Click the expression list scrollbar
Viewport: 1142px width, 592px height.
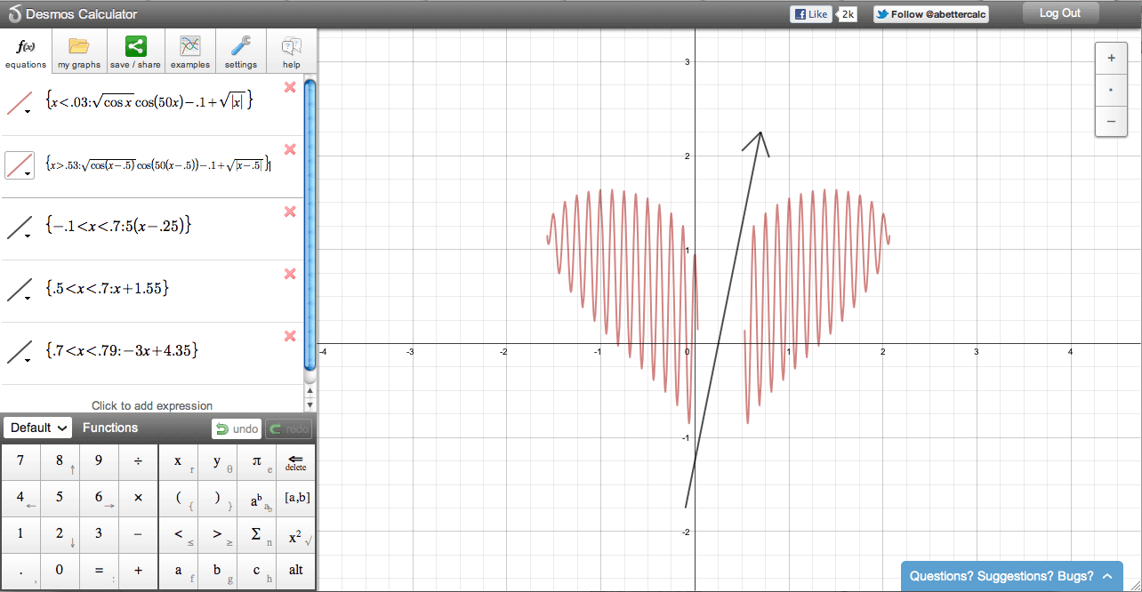310,225
